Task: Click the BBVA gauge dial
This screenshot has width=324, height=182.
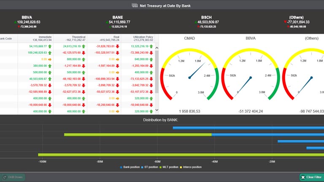Action: click(x=251, y=74)
